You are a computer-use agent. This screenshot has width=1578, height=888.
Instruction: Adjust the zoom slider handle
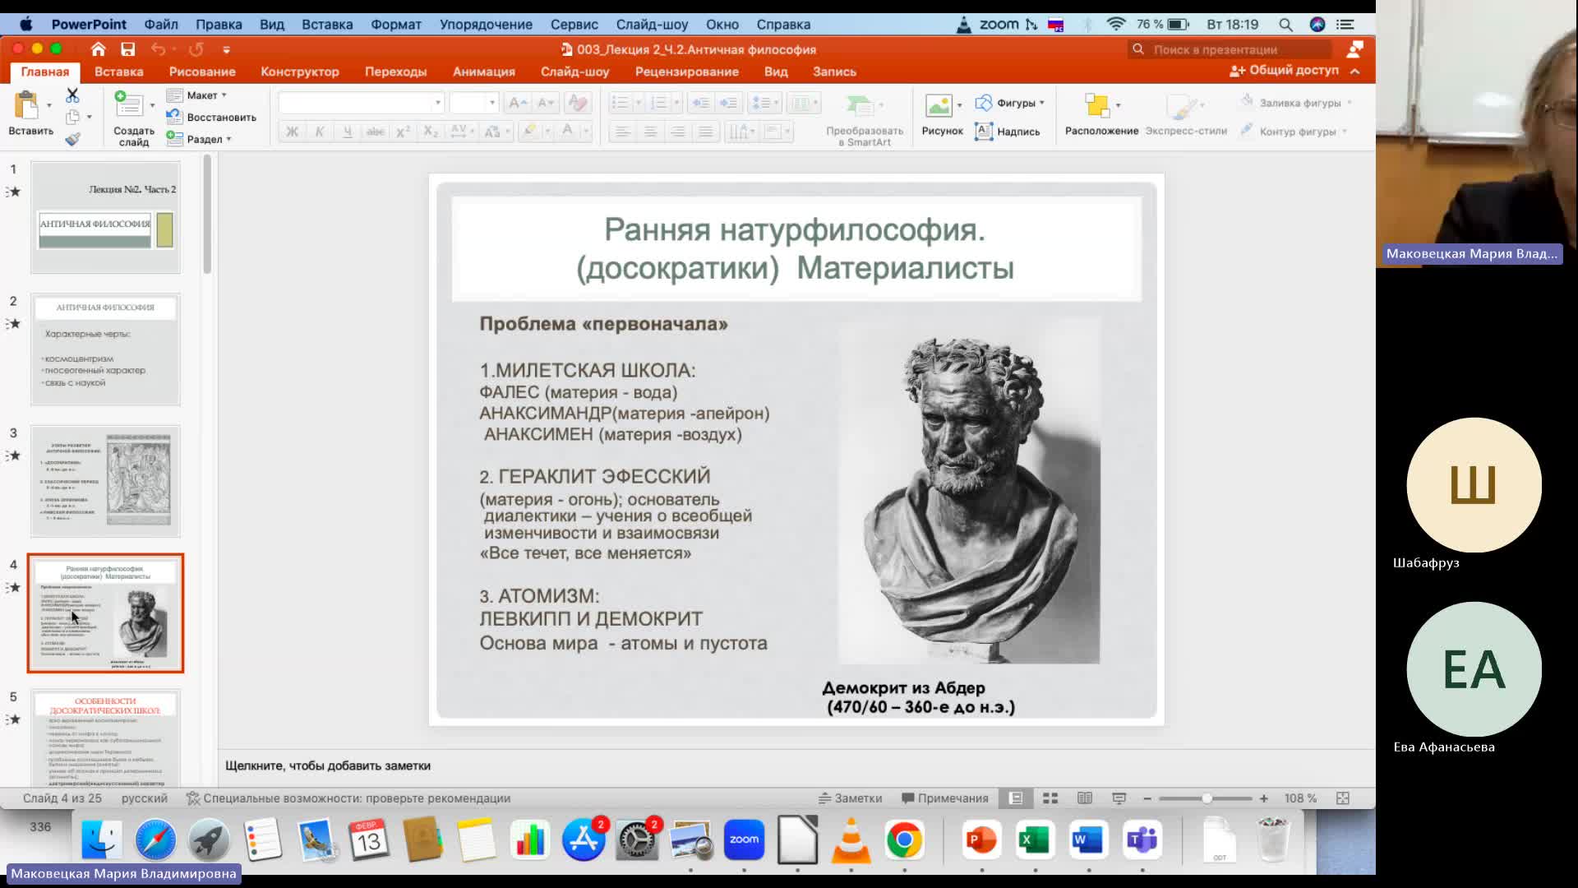click(1207, 798)
